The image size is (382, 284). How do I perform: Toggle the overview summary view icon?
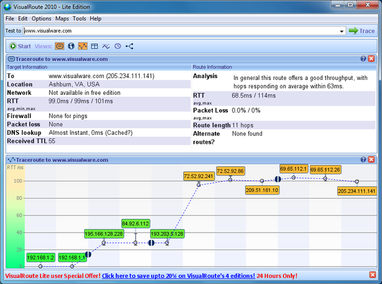tap(60, 46)
